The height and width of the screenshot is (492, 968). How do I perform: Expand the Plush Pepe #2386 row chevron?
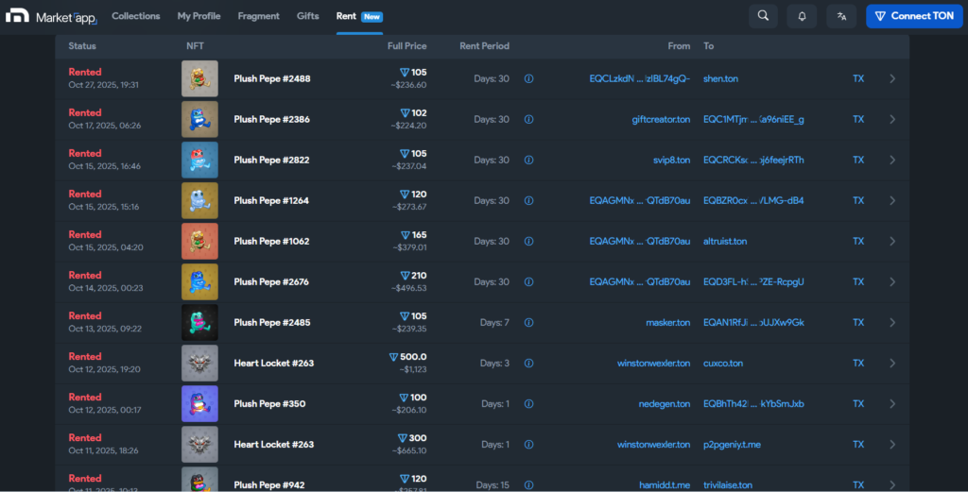pos(891,120)
